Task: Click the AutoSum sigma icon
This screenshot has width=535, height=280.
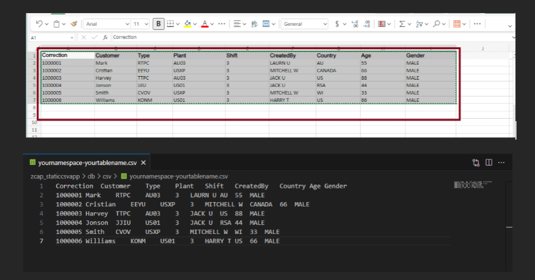Action: point(402,24)
